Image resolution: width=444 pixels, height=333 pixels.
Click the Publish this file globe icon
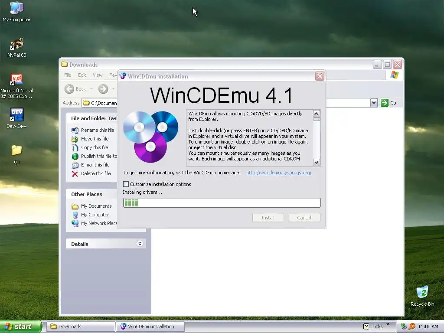coord(75,156)
